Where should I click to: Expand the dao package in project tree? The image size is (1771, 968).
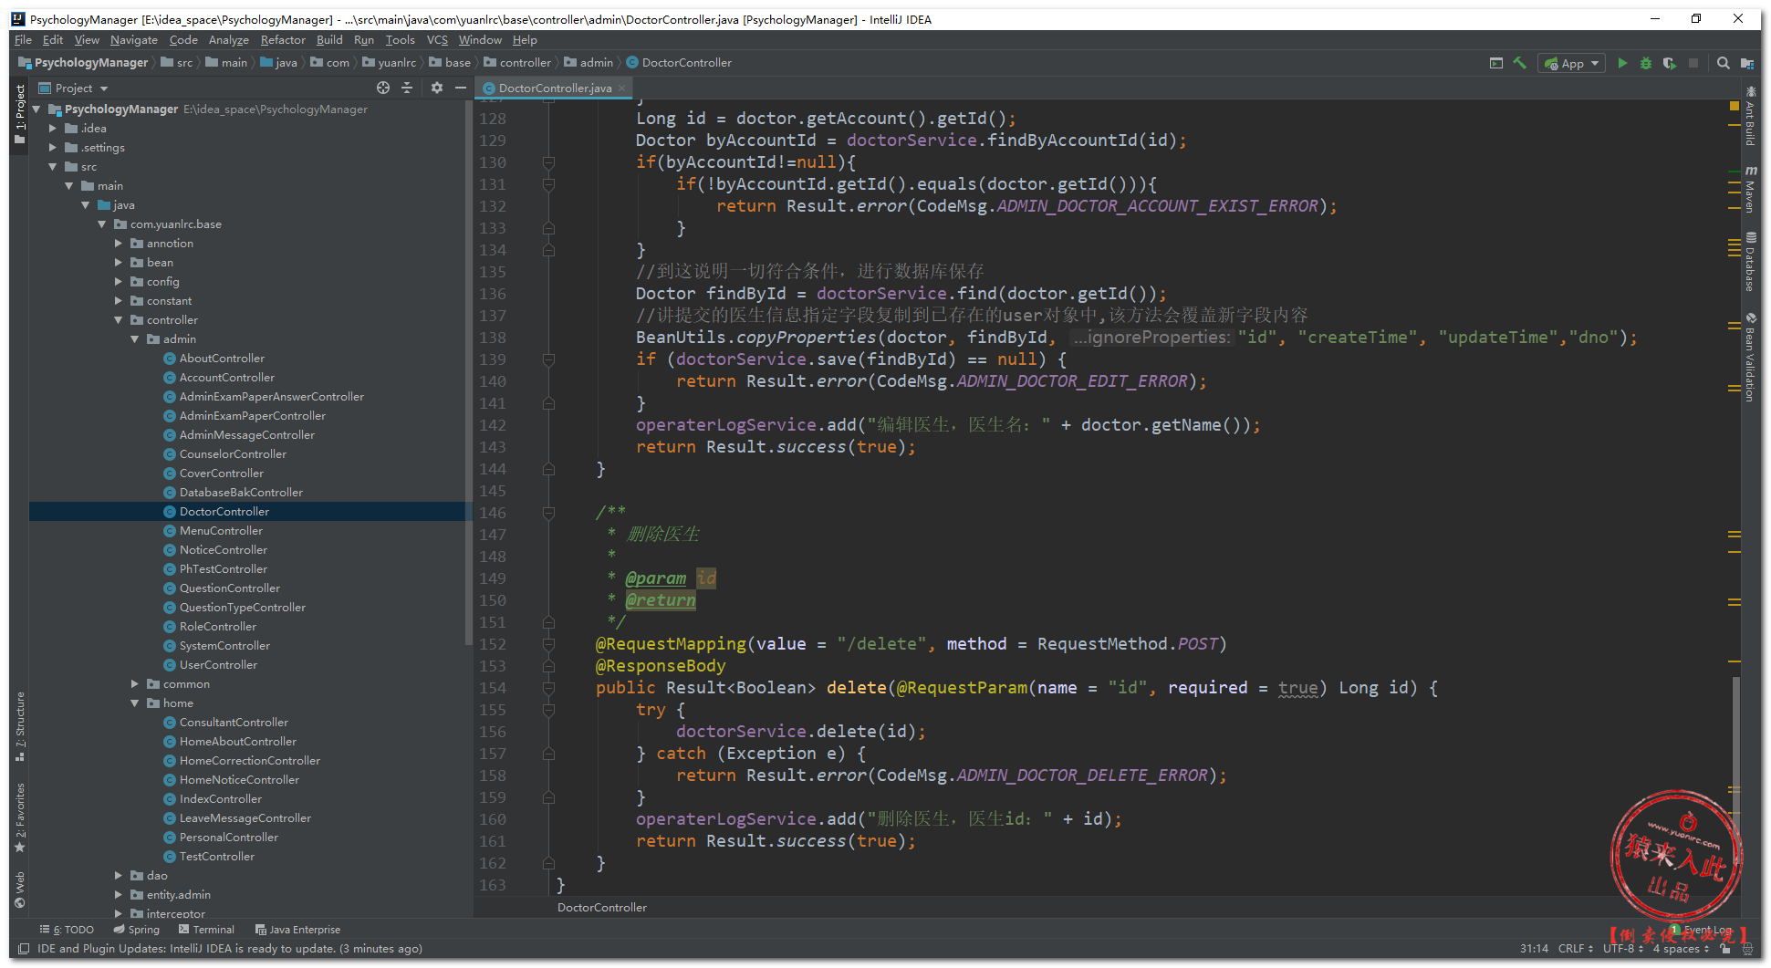[119, 876]
